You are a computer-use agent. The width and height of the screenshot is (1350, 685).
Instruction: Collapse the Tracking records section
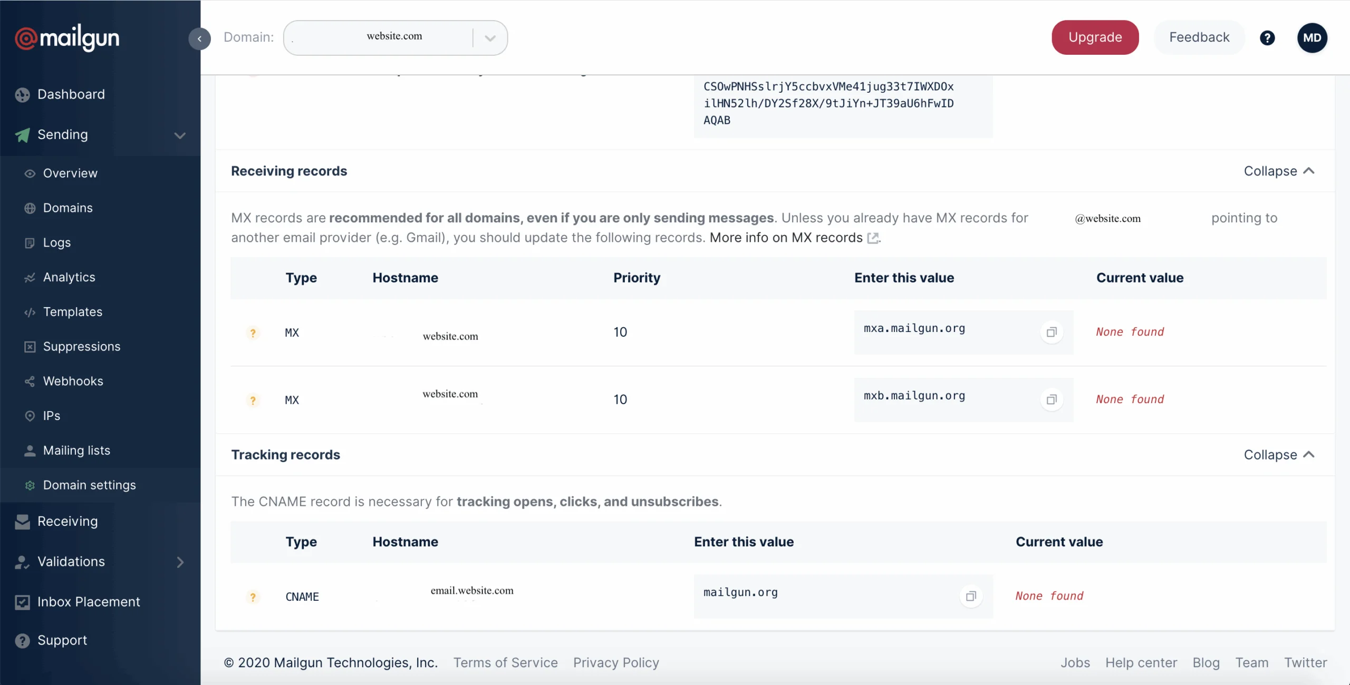click(x=1279, y=455)
